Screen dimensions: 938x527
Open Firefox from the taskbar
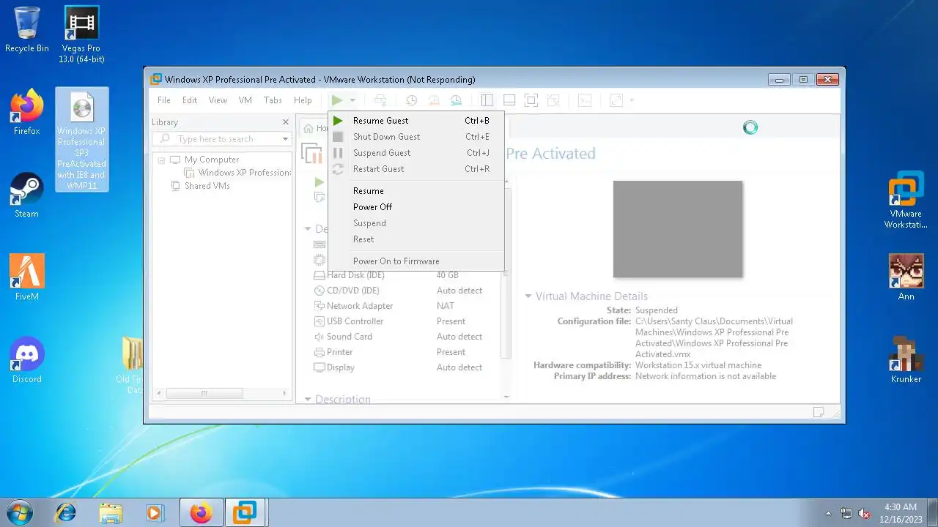click(x=200, y=513)
